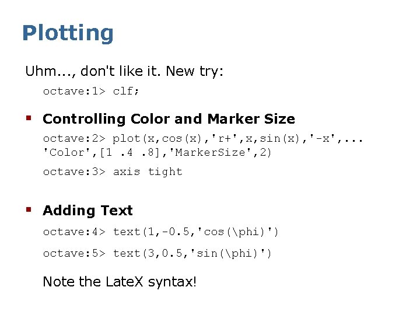This screenshot has height=315, width=420.
Task: Click the red bullet beside Controlling Color
Action: (x=29, y=118)
